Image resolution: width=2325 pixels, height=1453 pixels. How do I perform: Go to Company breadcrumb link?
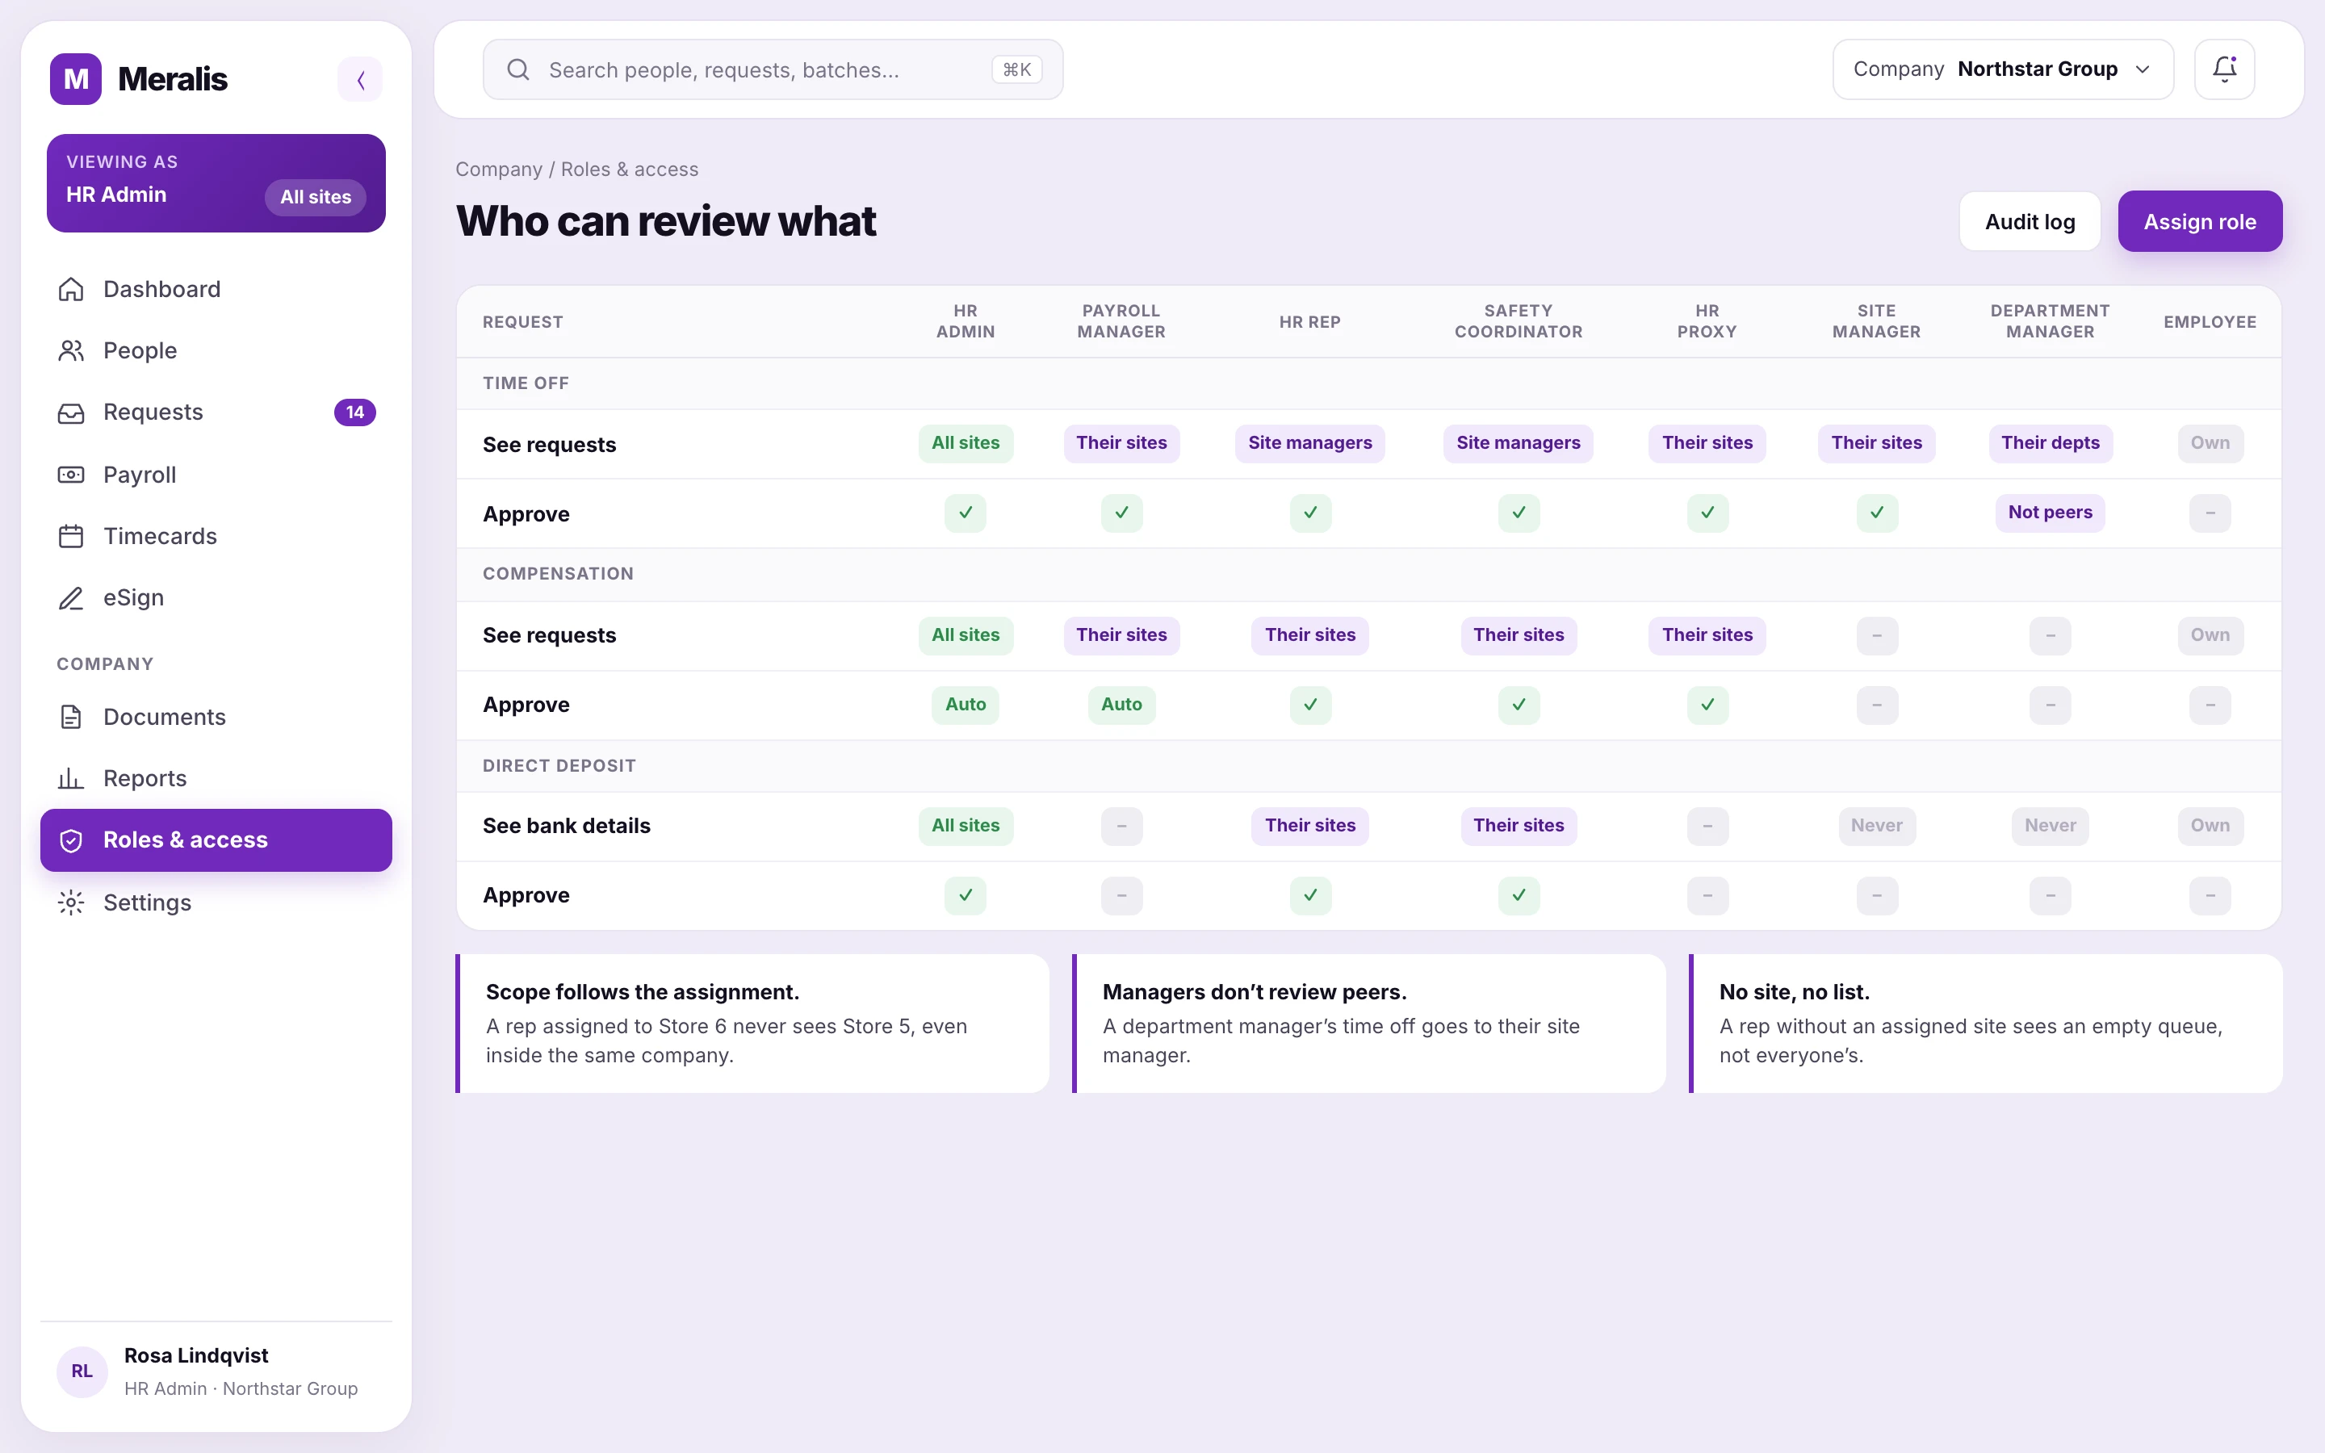point(499,170)
